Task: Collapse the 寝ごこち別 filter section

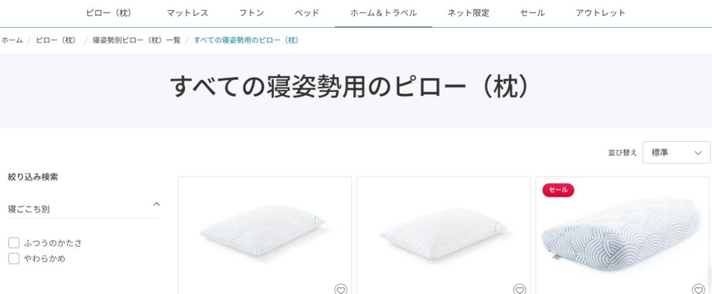Action: 156,204
